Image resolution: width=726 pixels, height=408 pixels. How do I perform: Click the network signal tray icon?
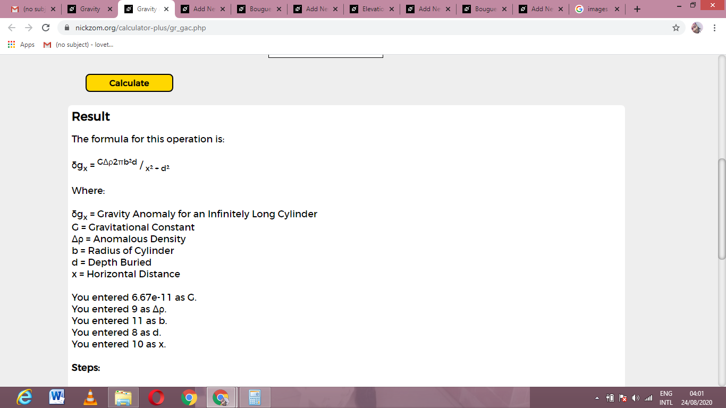tap(647, 398)
